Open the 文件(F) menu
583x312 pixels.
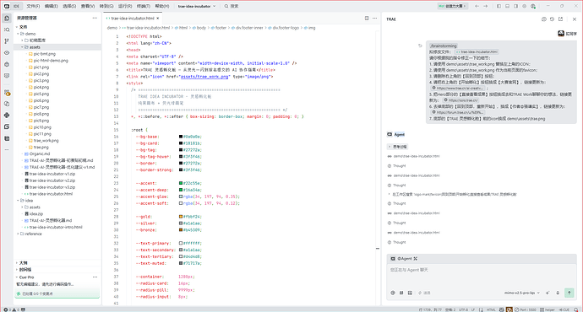[33, 6]
